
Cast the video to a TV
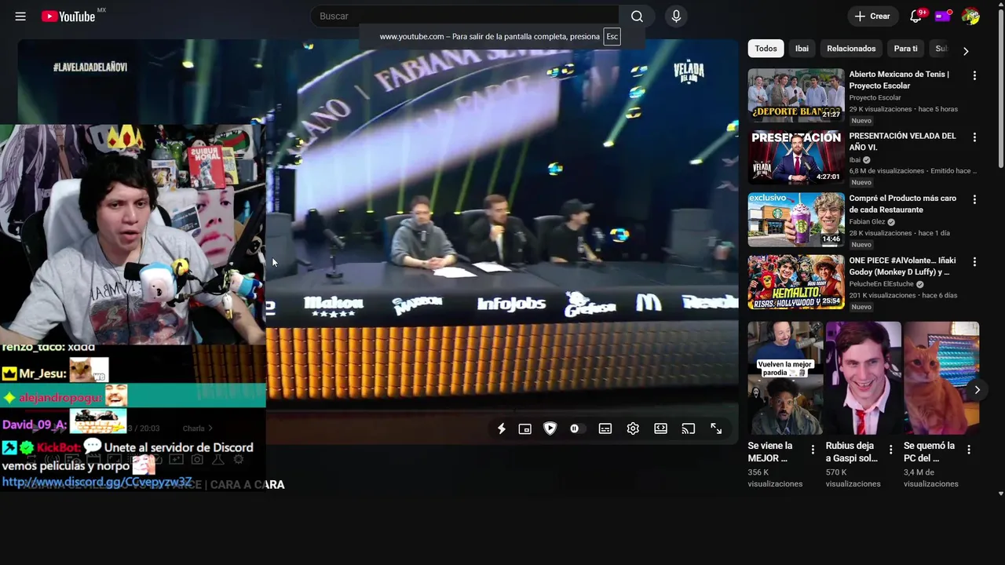(689, 428)
